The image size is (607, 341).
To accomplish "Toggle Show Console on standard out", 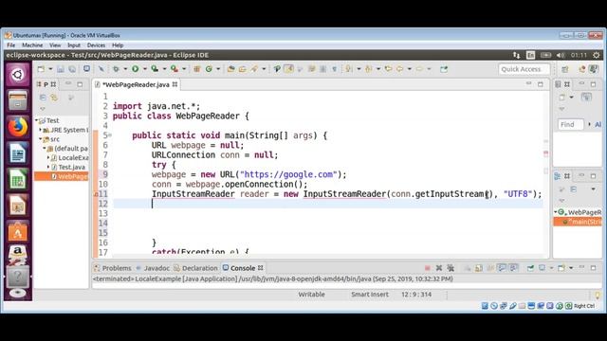I will (502, 268).
